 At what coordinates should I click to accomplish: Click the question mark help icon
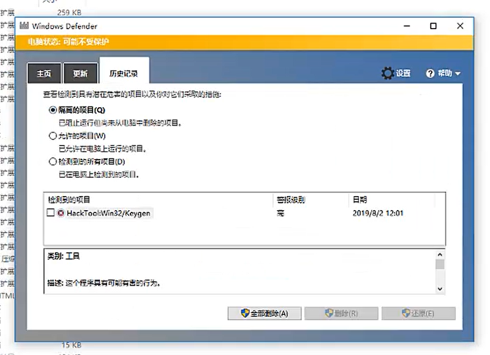pyautogui.click(x=430, y=73)
